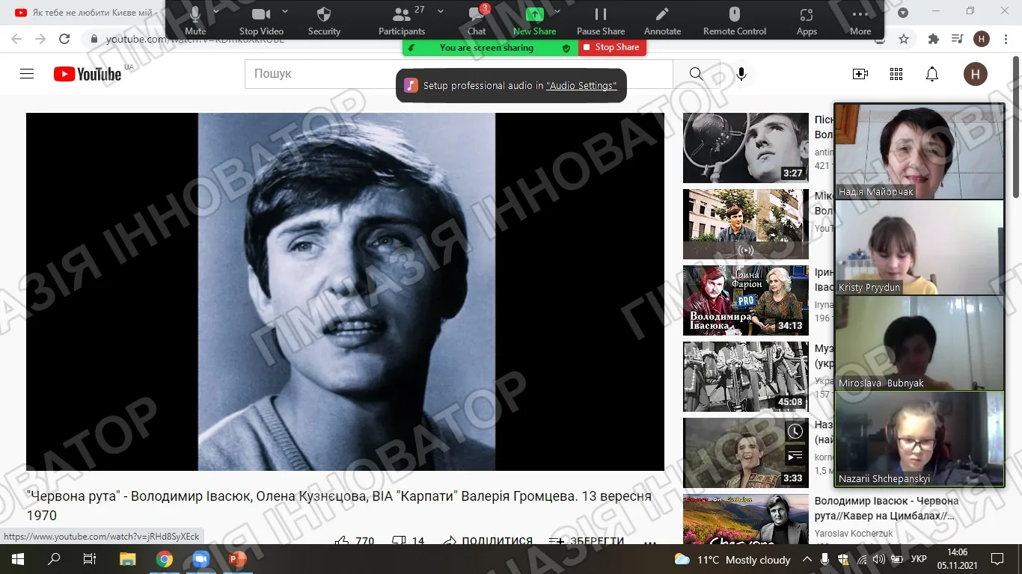Viewport: 1022px width, 574px height.
Task: Search by voice microphone icon
Action: (741, 74)
